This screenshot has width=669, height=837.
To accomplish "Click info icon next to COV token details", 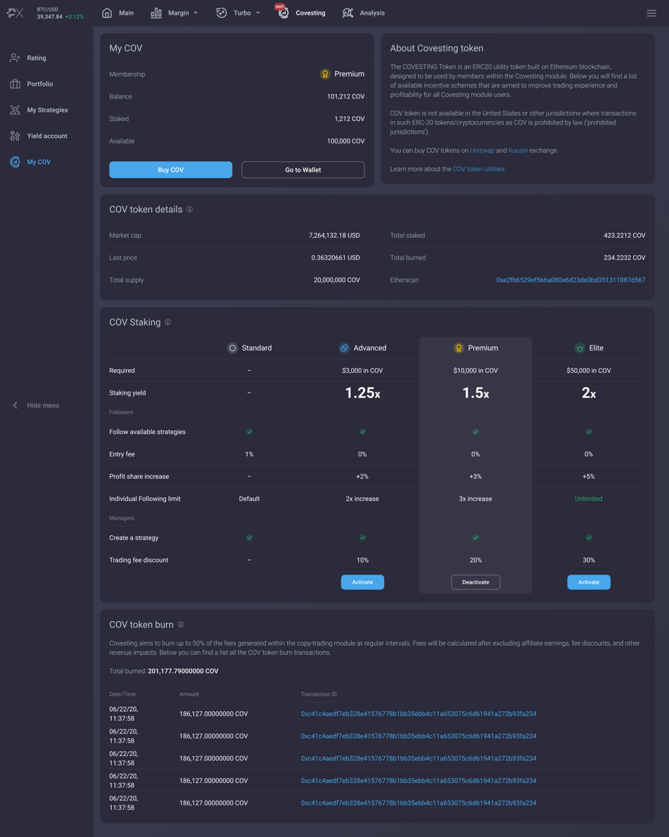I will coord(190,210).
